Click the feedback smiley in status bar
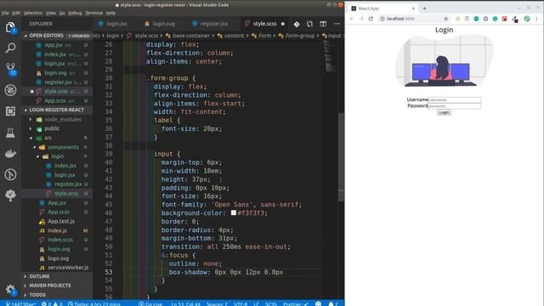 click(318, 303)
